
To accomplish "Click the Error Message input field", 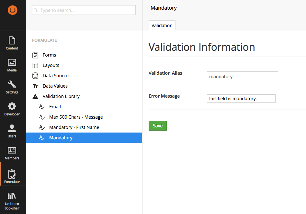I will [x=241, y=99].
